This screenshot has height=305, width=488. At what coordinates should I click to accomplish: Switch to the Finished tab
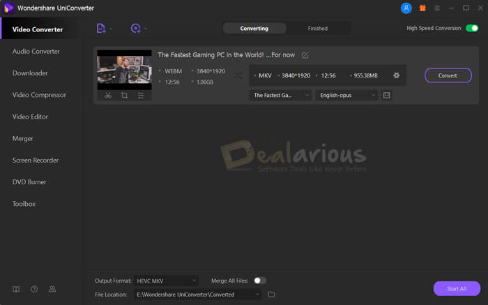317,29
